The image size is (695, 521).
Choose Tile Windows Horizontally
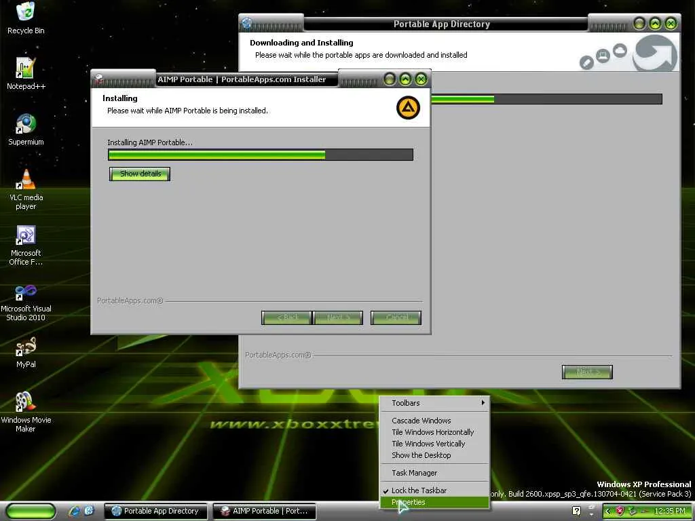point(435,432)
